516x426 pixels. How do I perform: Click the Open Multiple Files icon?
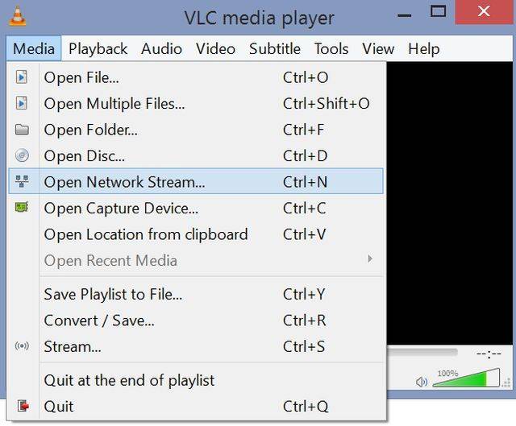pyautogui.click(x=22, y=103)
